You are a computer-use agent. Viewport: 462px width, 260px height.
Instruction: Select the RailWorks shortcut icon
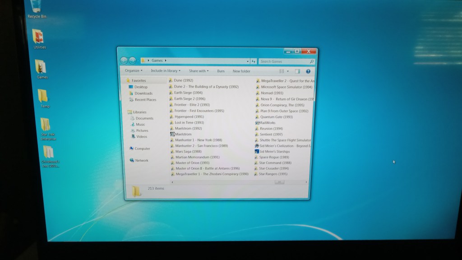point(258,123)
